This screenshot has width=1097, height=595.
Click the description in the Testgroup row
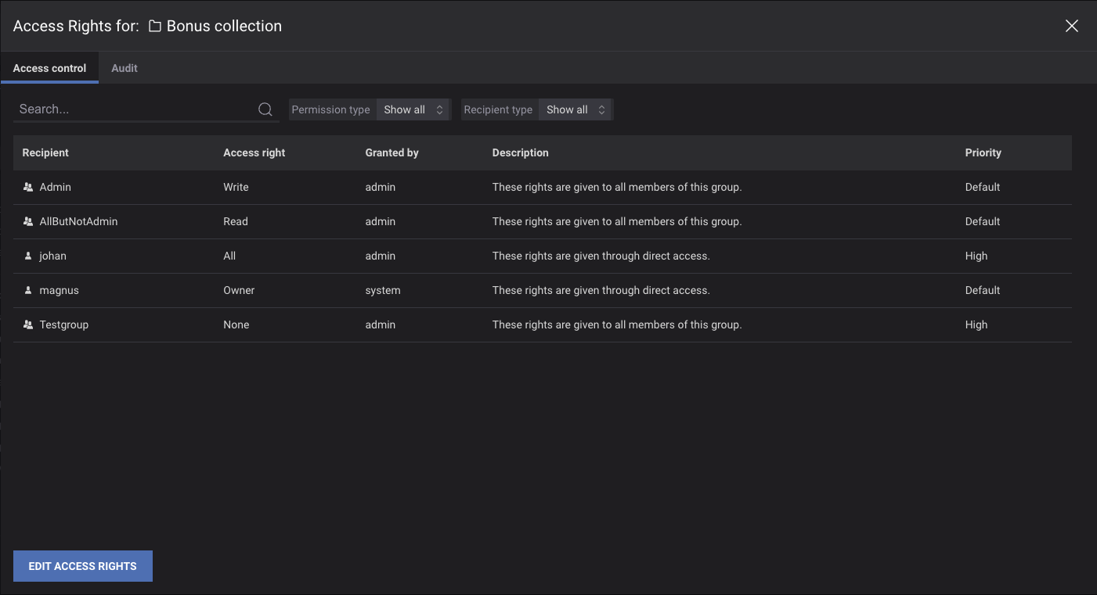(x=616, y=324)
